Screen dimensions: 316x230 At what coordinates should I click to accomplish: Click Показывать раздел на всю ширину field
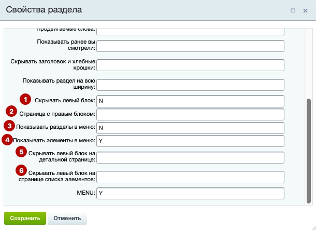[x=190, y=85]
